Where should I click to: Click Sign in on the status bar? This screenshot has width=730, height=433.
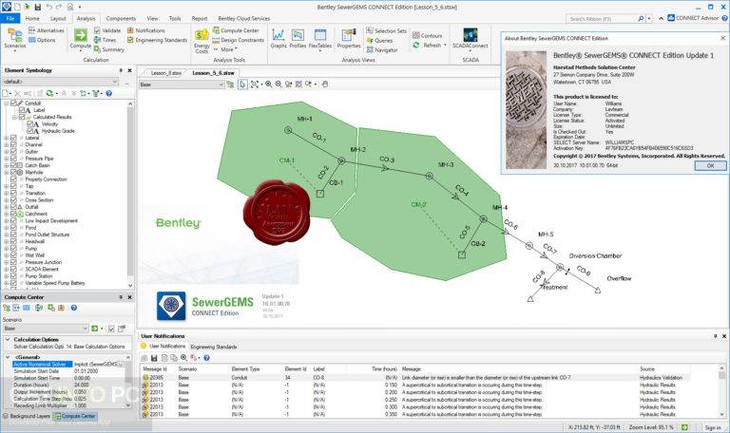click(x=712, y=426)
